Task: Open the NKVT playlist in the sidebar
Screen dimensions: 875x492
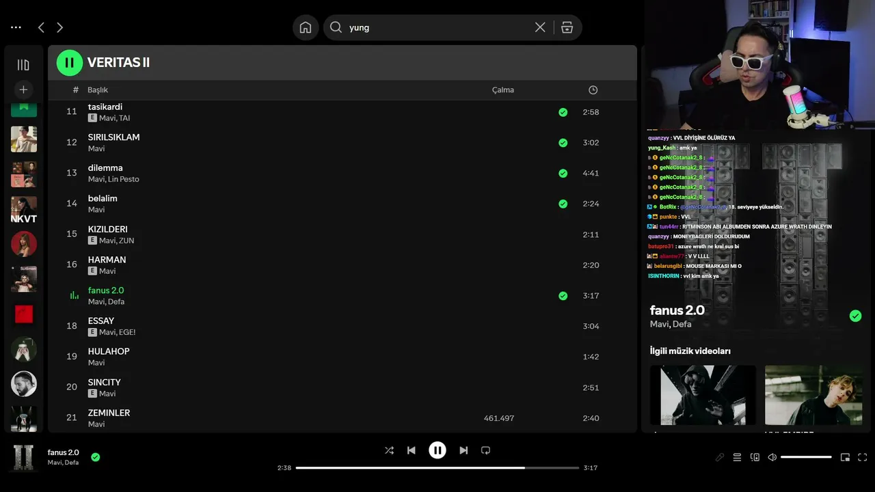Action: [24, 210]
